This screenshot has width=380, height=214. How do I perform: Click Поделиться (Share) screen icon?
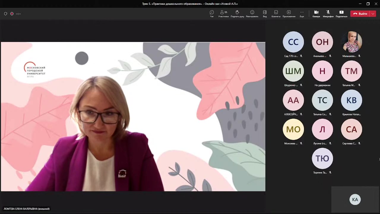pos(341,13)
